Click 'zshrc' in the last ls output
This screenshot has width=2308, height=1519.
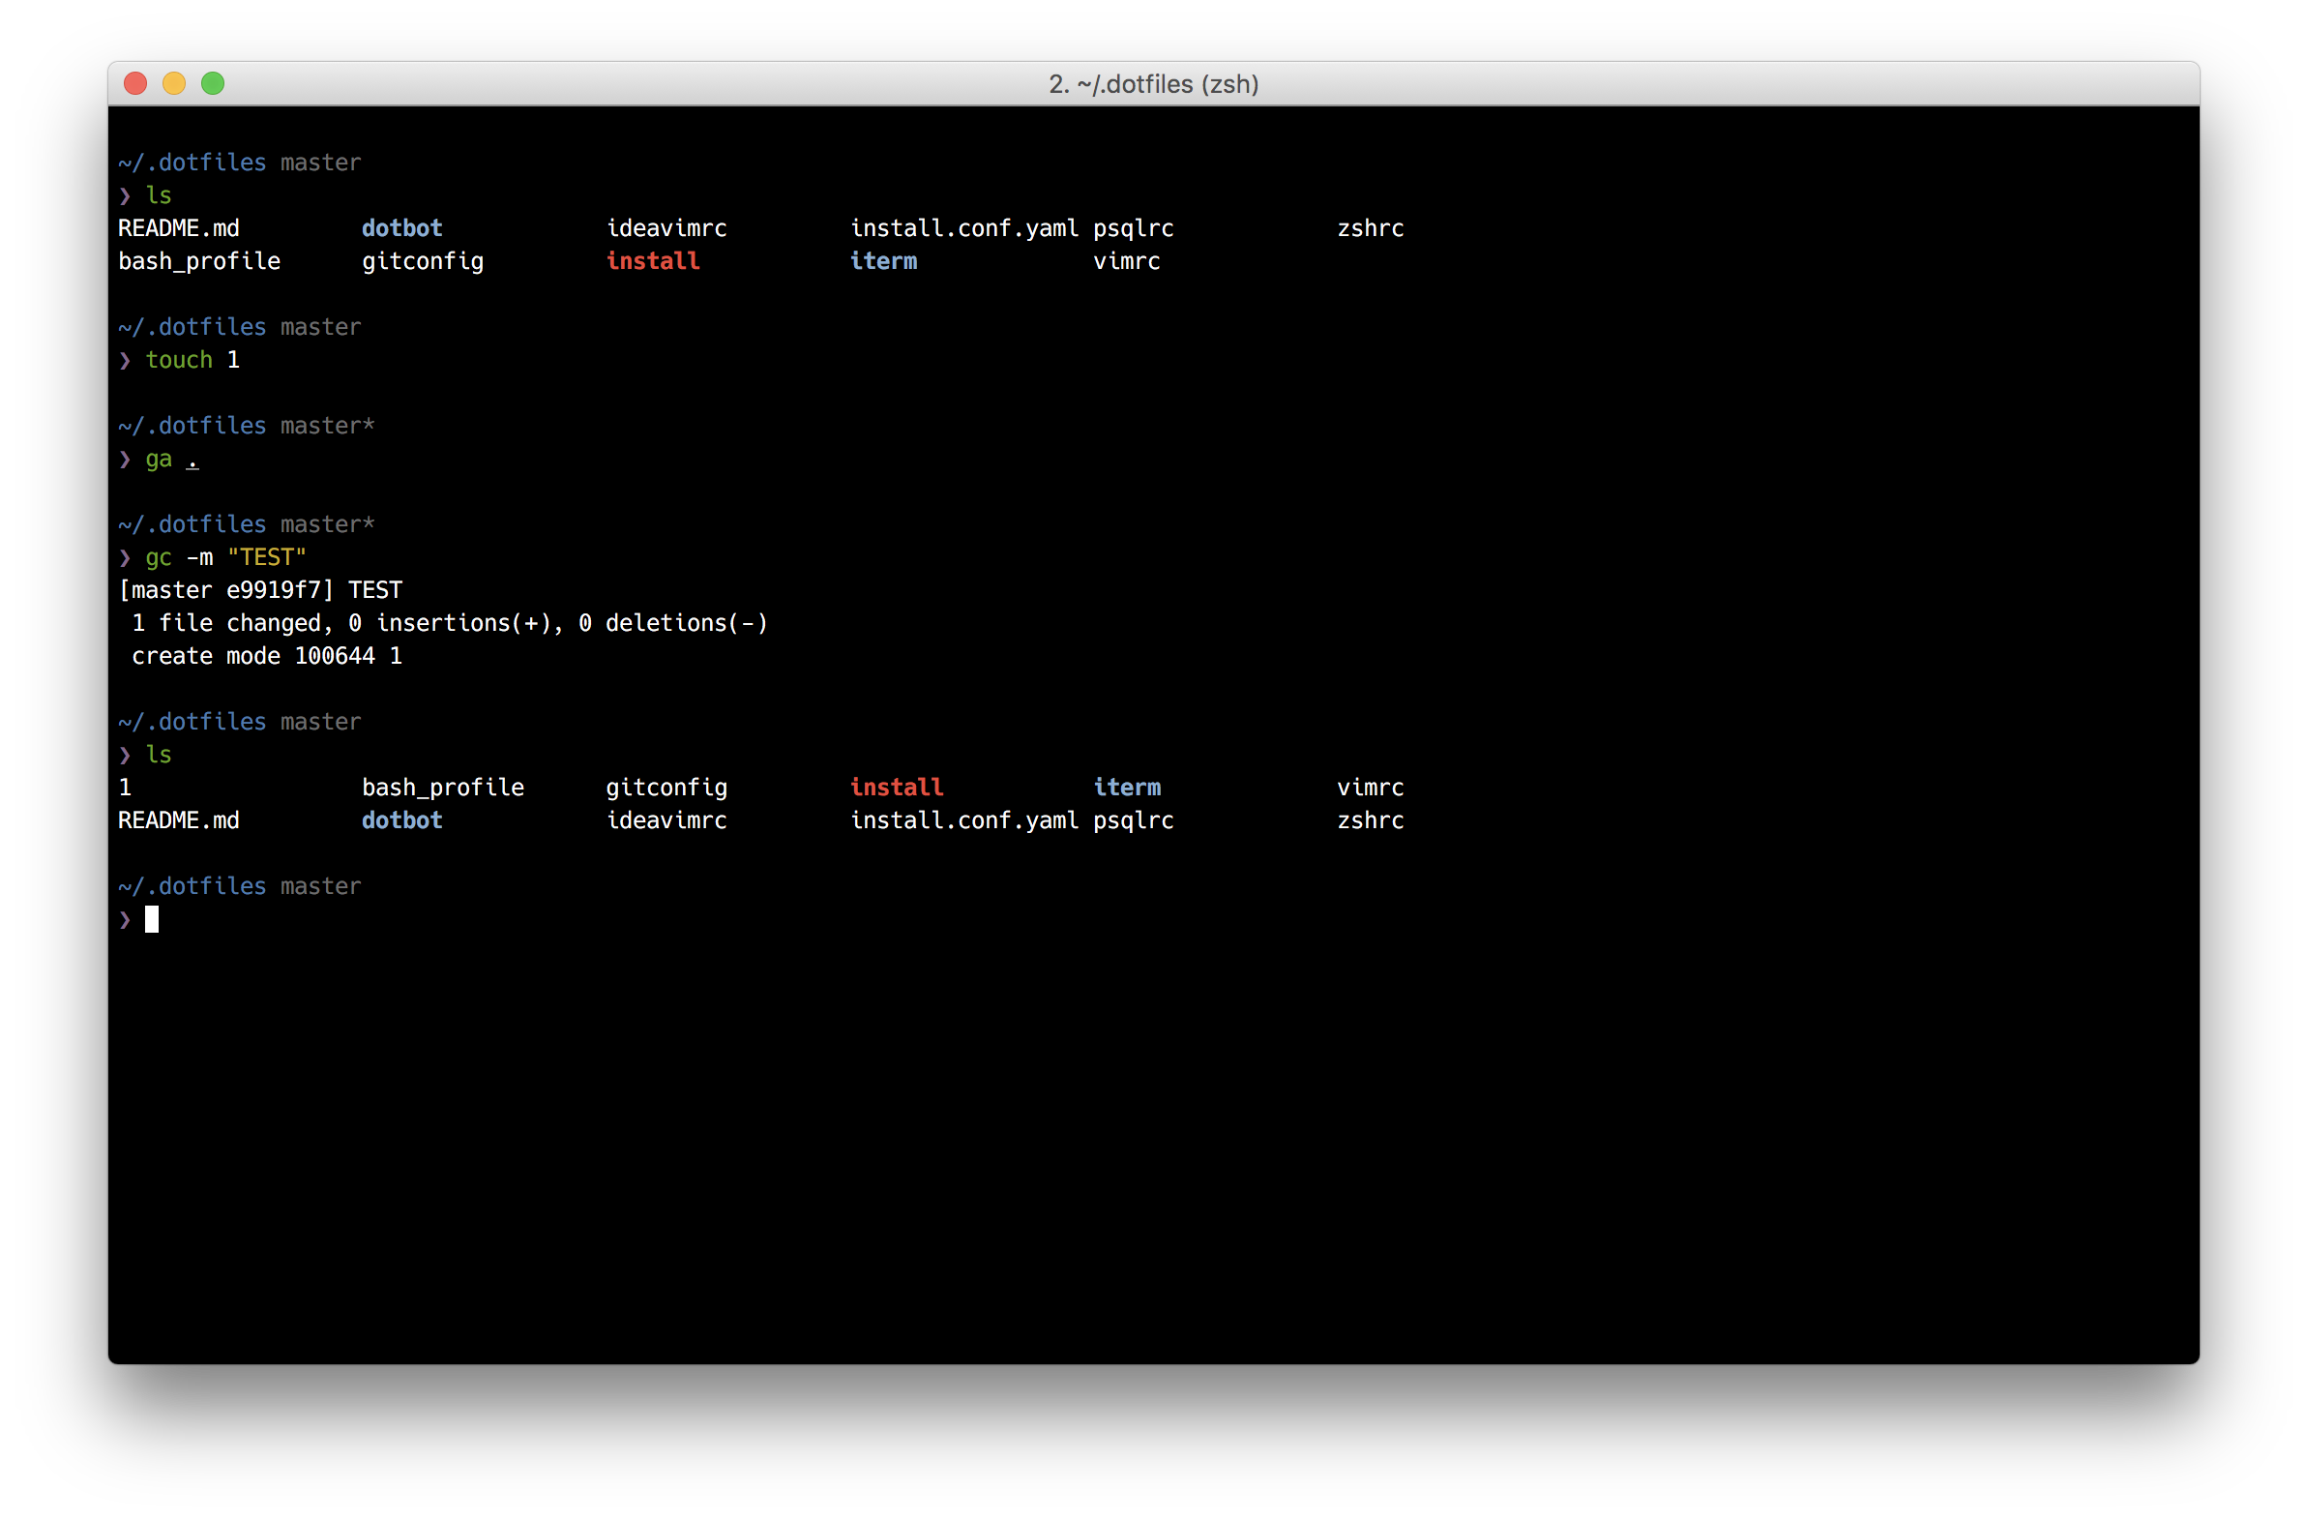point(1371,820)
